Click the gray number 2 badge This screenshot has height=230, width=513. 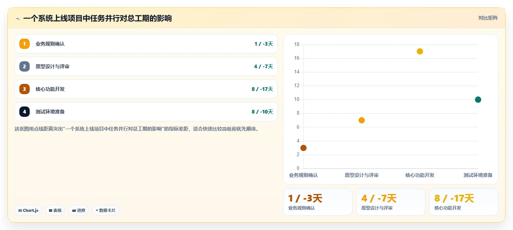click(x=25, y=66)
